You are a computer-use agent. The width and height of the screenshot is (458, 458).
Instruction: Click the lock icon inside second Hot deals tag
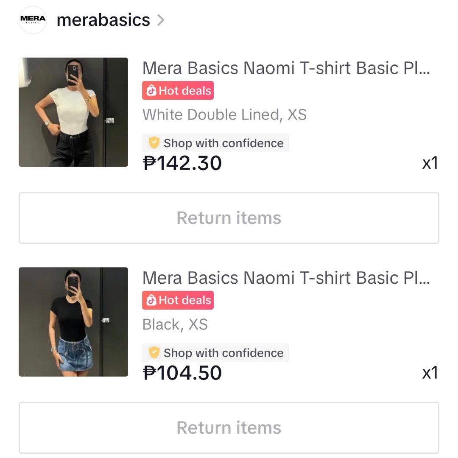153,300
